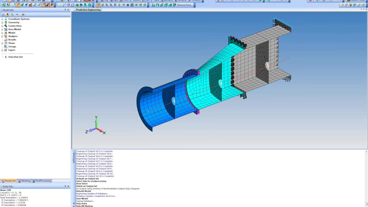
Task: Click 'Rebuild Model' in message log
Action: click(x=83, y=191)
